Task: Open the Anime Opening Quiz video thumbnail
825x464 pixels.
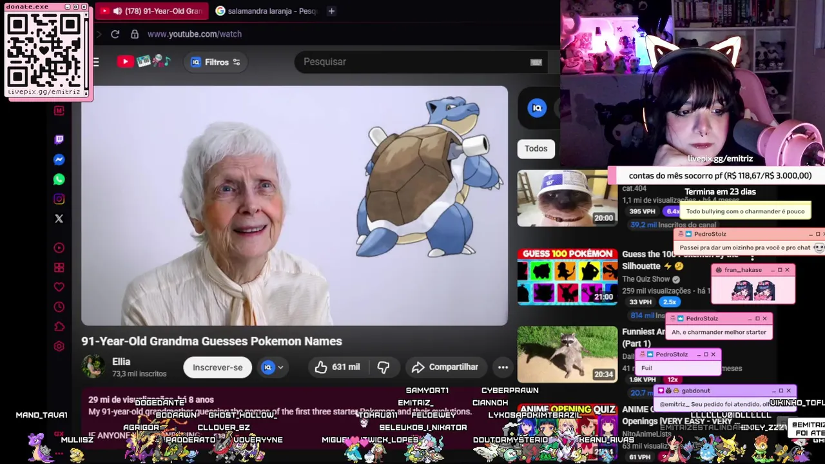Action: [567, 432]
